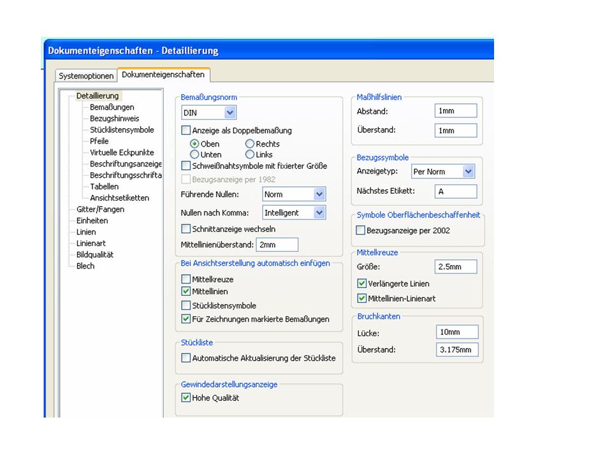Open Einheiten settings
The height and width of the screenshot is (459, 612).
click(92, 220)
